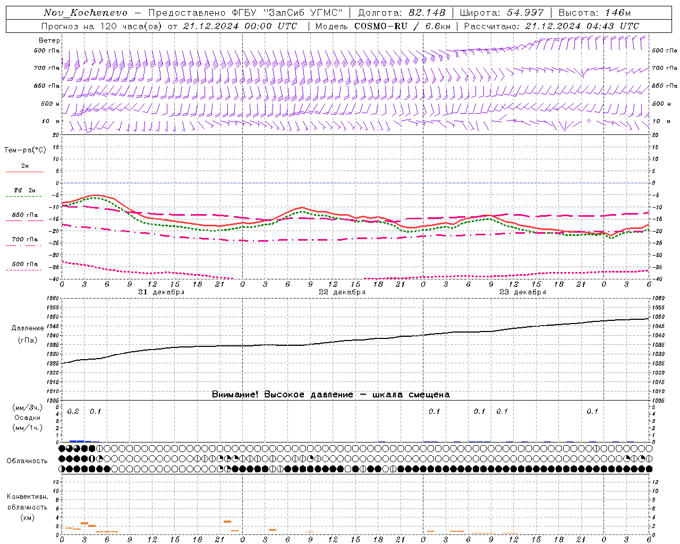Click the 'Ветер' wind panel label
Screen dimensions: 680x544
pos(49,40)
